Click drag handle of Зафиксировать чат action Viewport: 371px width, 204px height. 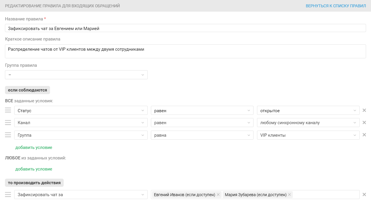tap(8, 194)
